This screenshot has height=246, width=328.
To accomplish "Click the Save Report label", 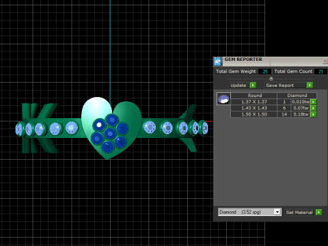I will tap(279, 85).
